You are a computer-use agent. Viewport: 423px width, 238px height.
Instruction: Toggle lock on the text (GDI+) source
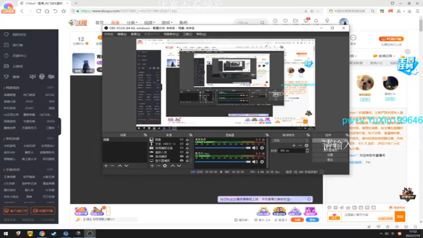(187, 144)
